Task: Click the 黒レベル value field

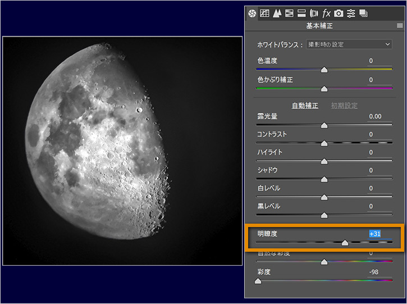Action: (x=379, y=206)
